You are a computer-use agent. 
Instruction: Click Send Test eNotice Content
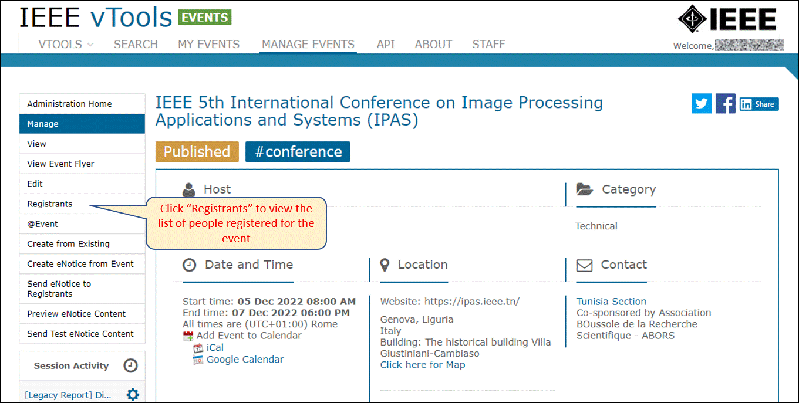click(x=82, y=333)
